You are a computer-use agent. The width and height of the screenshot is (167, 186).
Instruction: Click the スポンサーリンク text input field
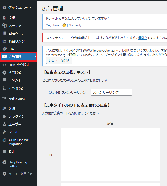click(111, 92)
